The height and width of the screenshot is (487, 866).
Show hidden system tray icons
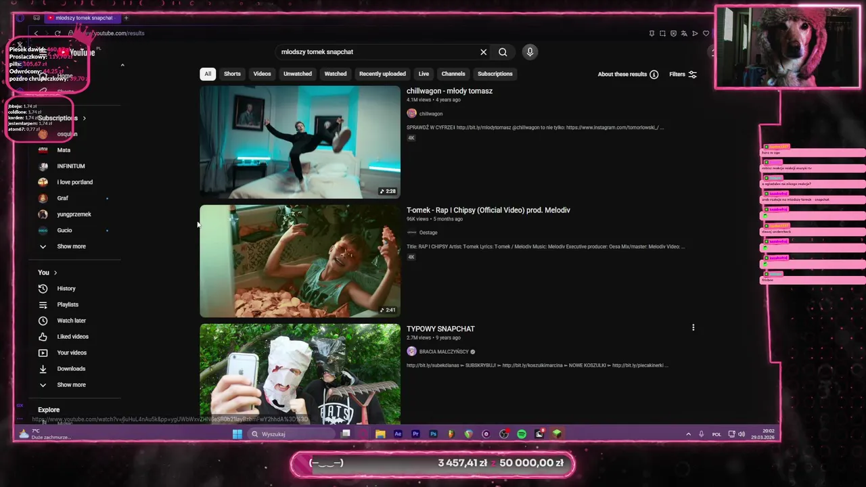689,434
